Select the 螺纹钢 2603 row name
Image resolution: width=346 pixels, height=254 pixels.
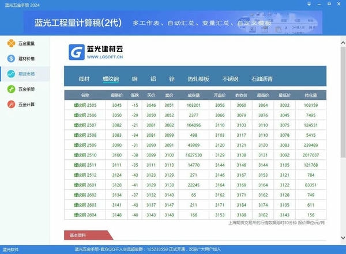click(85, 205)
